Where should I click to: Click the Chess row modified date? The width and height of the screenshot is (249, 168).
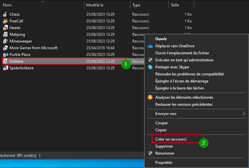(x=100, y=14)
